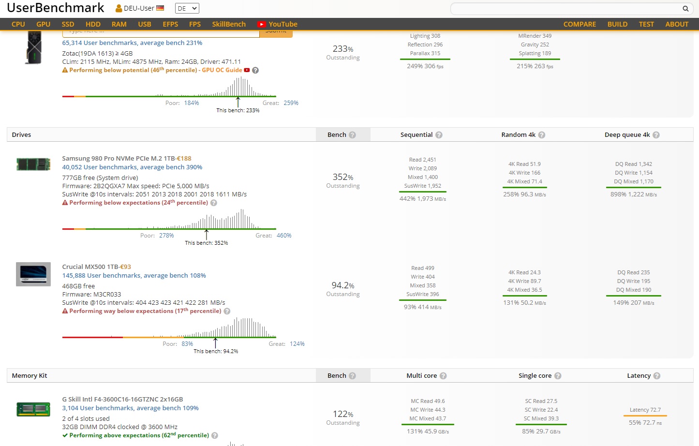This screenshot has height=446, width=699.
Task: Click Crucial Poor 83% value
Action: [187, 344]
